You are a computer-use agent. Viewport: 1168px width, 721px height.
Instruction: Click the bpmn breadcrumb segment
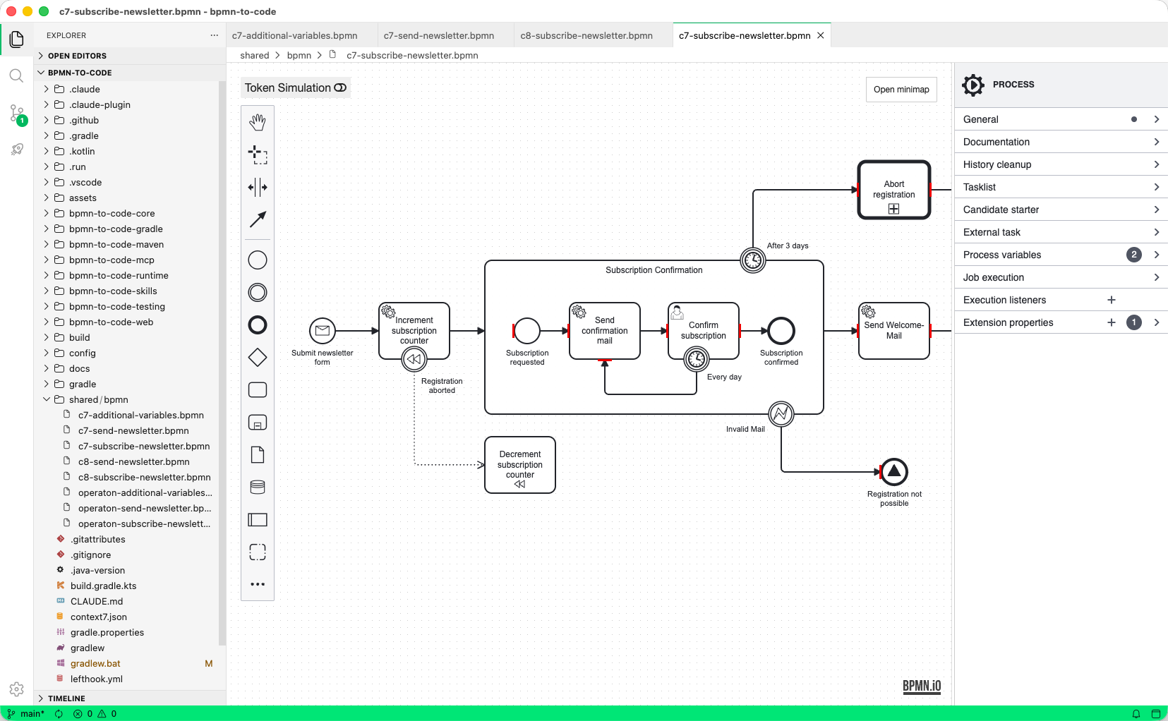pyautogui.click(x=299, y=55)
